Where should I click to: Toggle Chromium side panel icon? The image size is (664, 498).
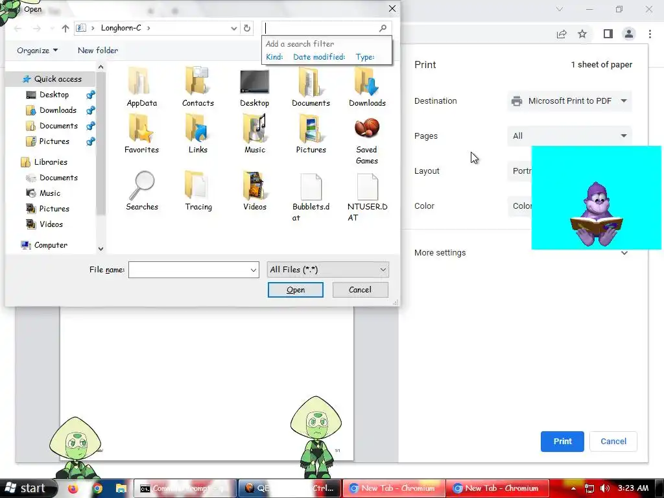[x=608, y=34]
